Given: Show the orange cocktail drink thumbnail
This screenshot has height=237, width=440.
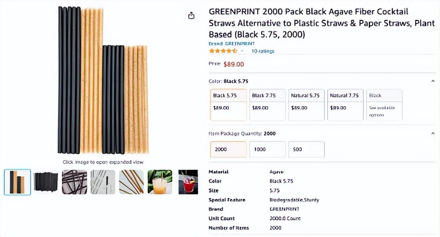Looking at the screenshot, I should [160, 182].
